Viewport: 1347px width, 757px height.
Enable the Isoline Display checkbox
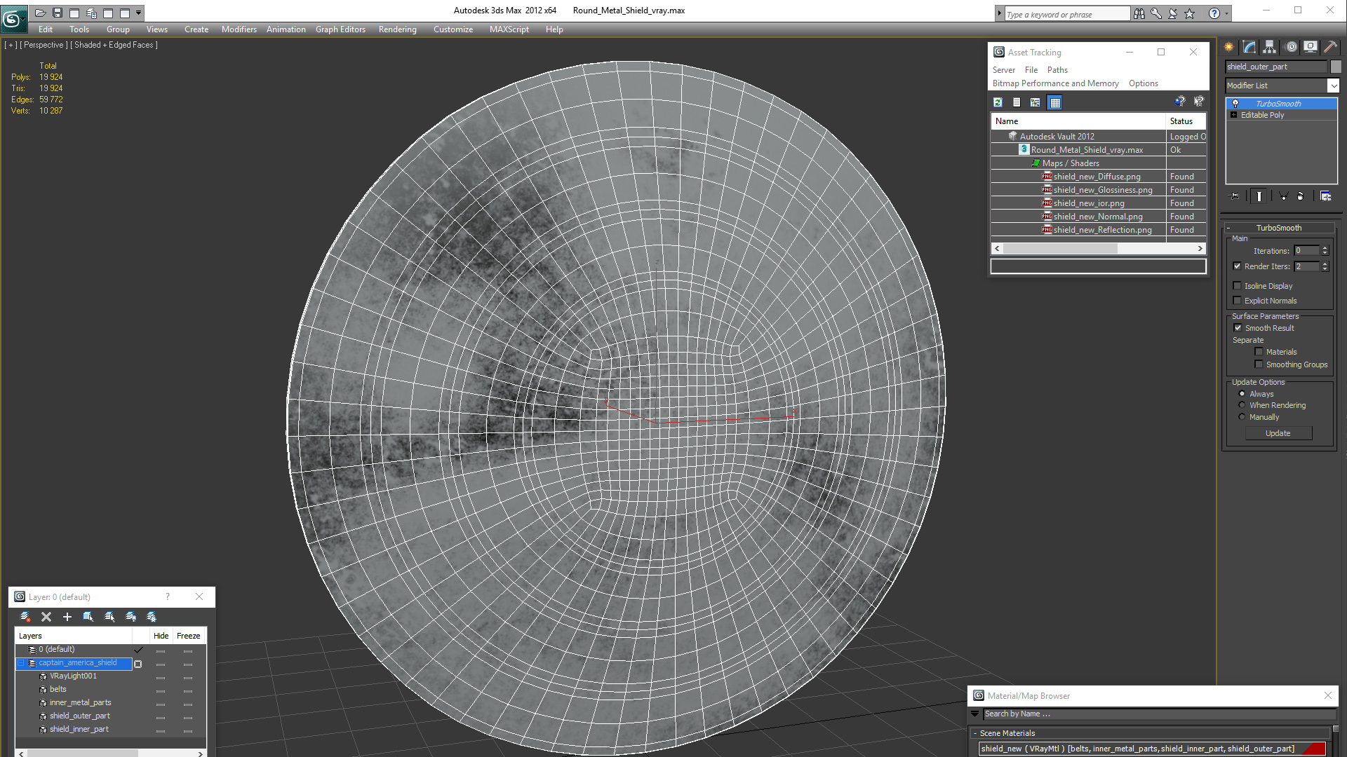coord(1237,286)
